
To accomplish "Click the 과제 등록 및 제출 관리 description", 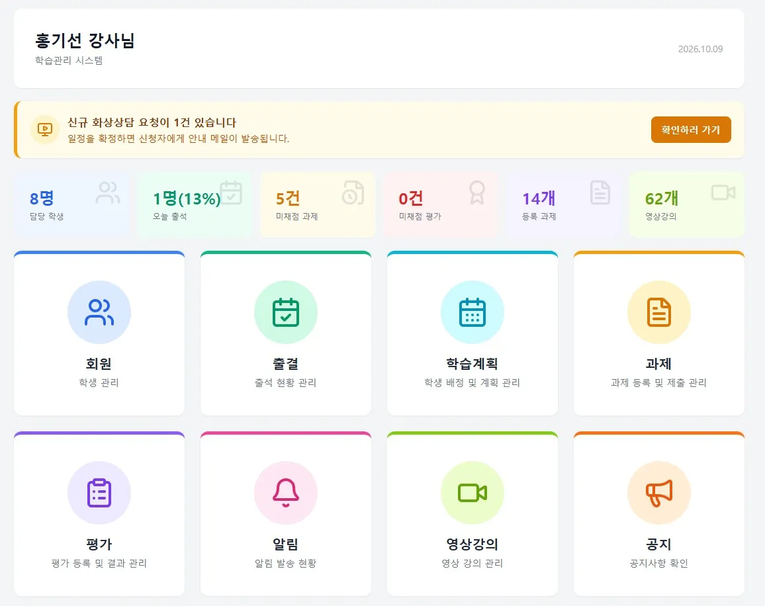I will [659, 382].
